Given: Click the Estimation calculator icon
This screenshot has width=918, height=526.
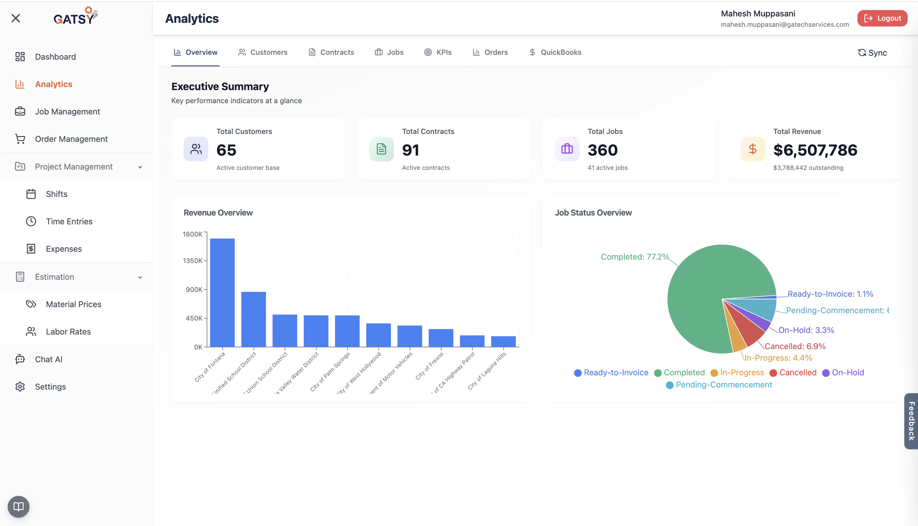Looking at the screenshot, I should click(20, 277).
